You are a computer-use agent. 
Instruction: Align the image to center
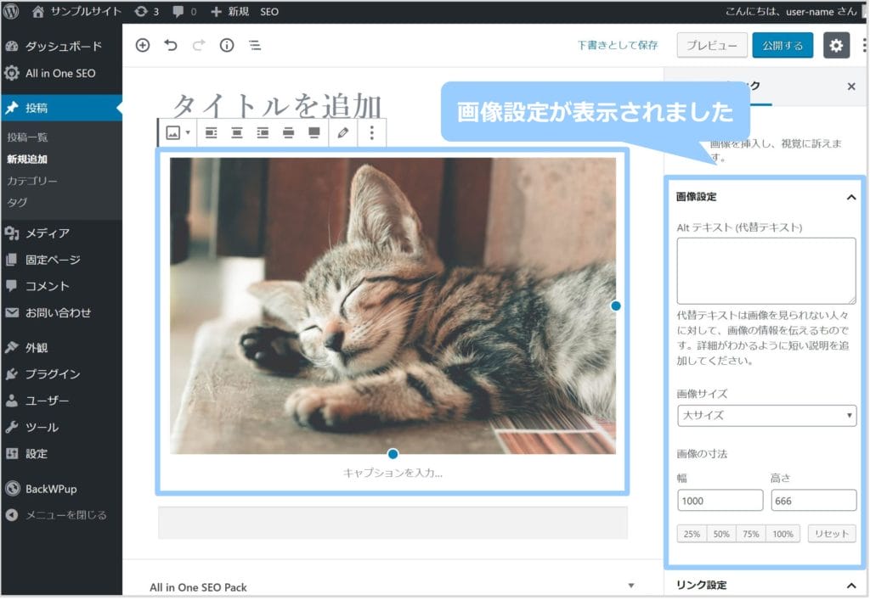pos(237,132)
